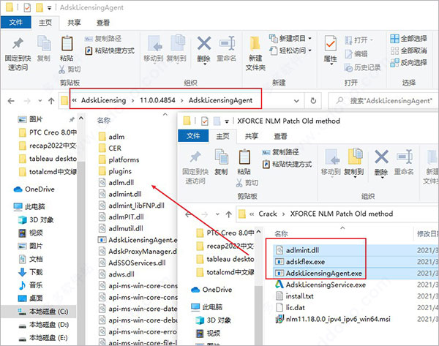This screenshot has height=346, width=439.
Task: Click Cut (剪切) in XFORCE window ribbon
Action: [247, 183]
